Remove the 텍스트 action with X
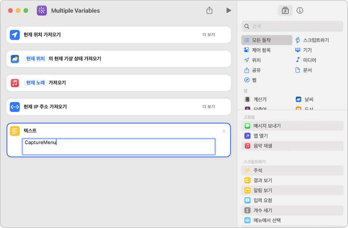 pyautogui.click(x=224, y=131)
